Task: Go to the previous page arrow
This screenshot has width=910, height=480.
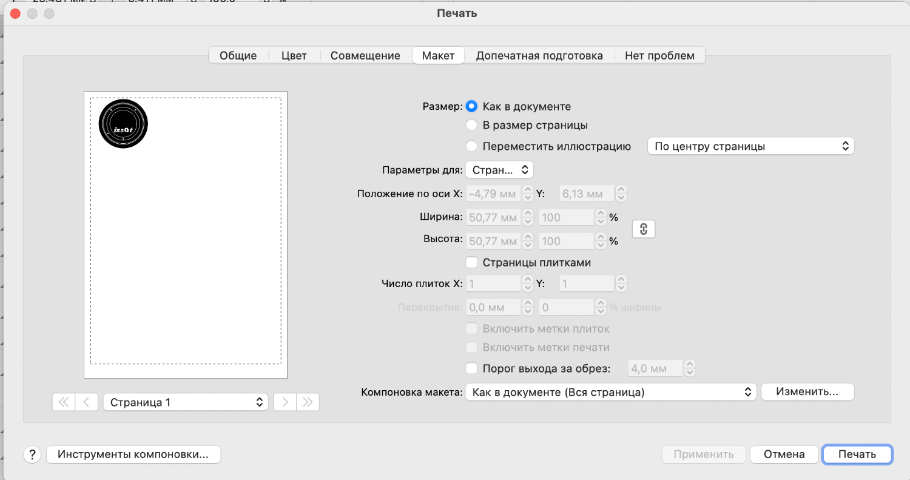Action: coord(87,402)
